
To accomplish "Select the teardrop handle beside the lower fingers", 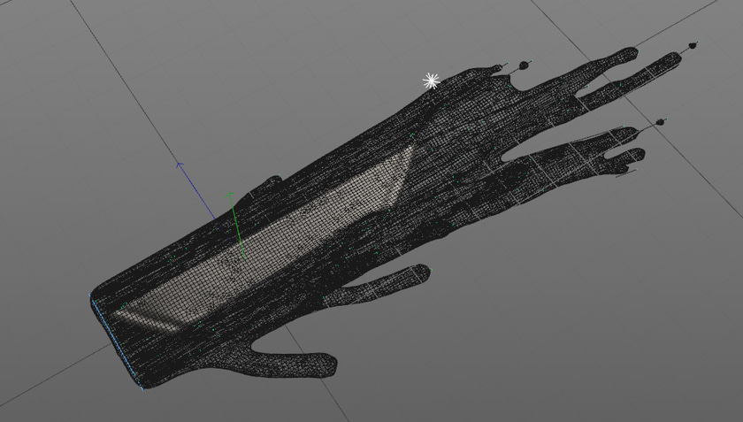I will 659,122.
